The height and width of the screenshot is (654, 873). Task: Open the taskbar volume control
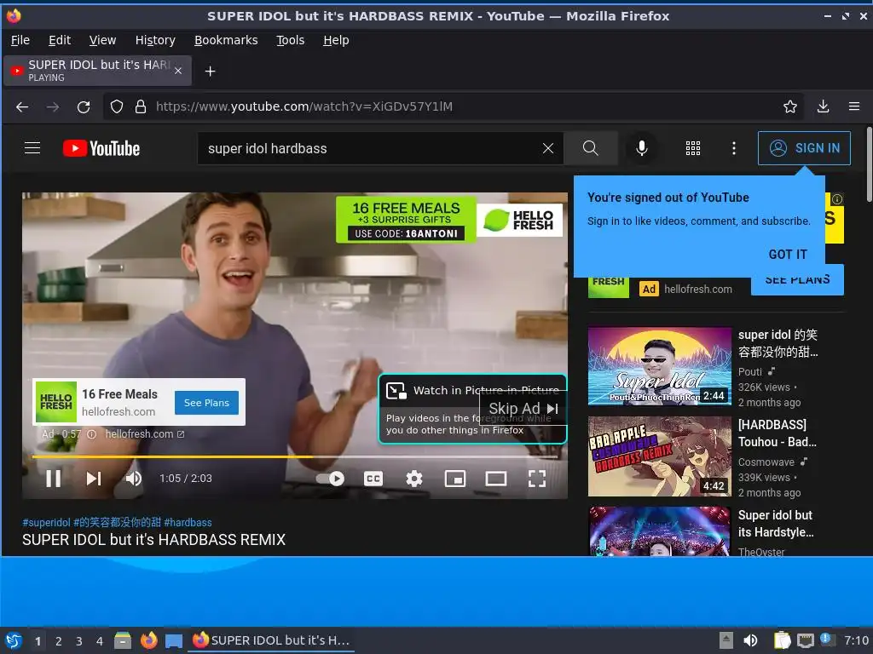pyautogui.click(x=750, y=640)
